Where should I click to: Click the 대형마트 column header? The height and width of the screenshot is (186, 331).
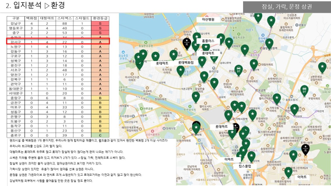47,18
